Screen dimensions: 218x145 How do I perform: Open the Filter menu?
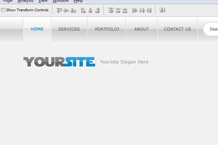point(8,1)
